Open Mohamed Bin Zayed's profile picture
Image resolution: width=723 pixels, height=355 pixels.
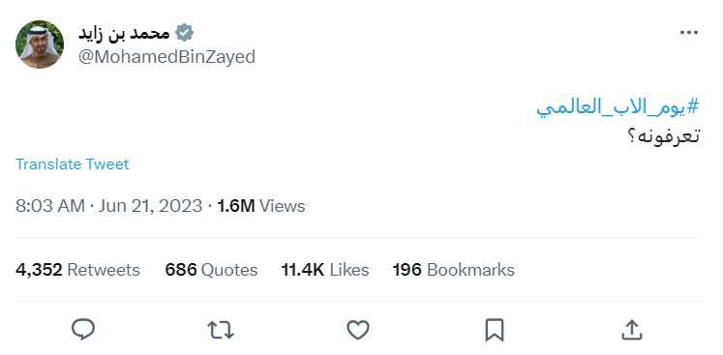click(x=40, y=44)
